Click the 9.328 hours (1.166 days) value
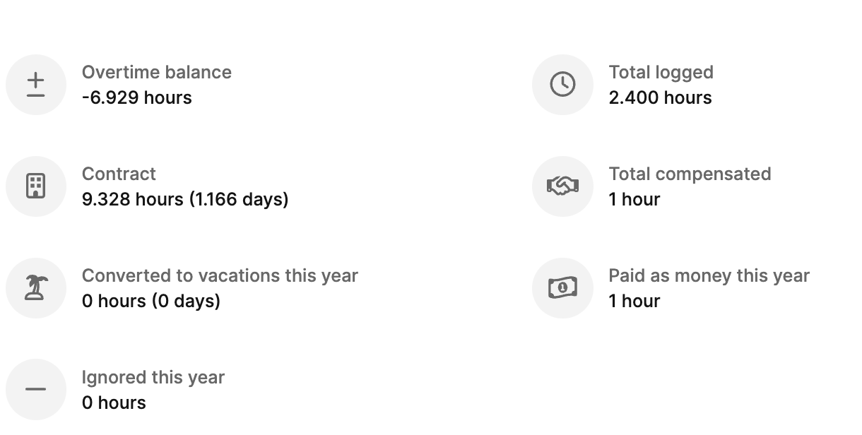This screenshot has width=862, height=435. 185,200
